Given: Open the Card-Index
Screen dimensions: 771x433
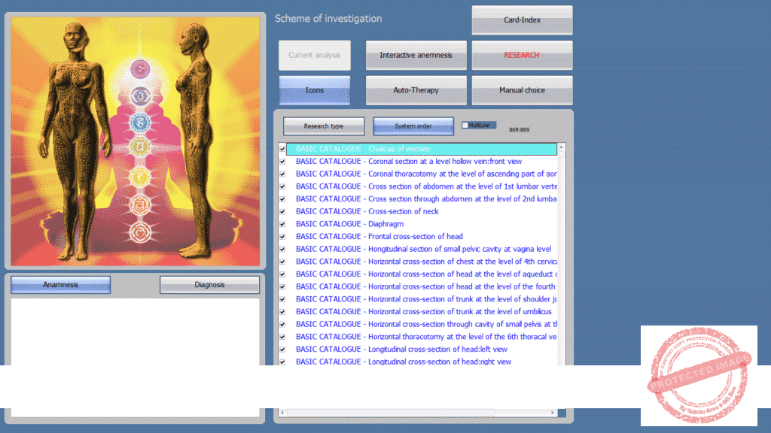Looking at the screenshot, I should [522, 20].
